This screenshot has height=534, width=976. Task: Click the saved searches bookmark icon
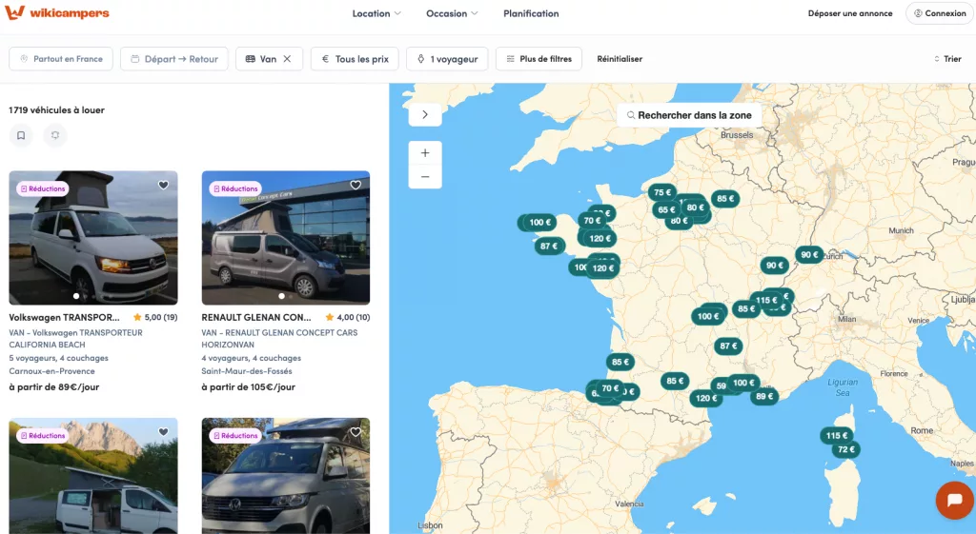pos(21,136)
